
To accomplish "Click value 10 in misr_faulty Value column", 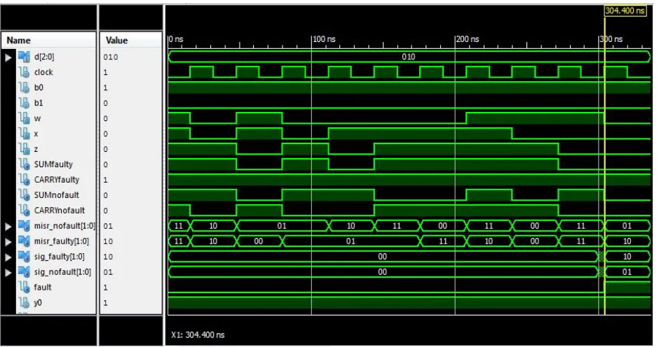I will click(x=108, y=241).
